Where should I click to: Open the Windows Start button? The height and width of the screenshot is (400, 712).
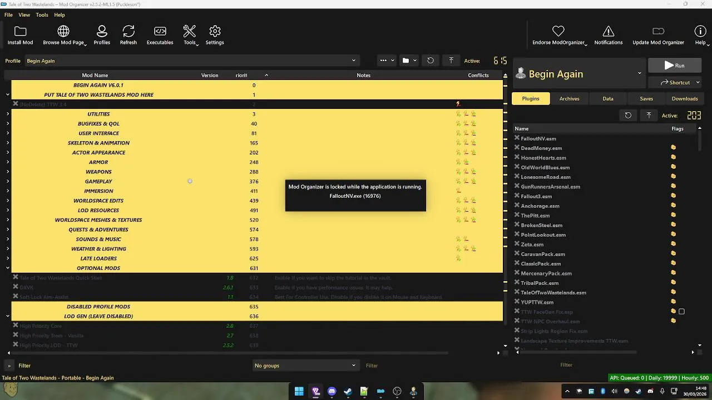(x=299, y=392)
